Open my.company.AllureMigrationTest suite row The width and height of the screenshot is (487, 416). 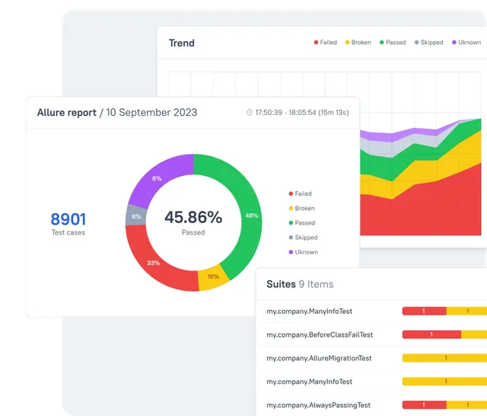(x=371, y=358)
